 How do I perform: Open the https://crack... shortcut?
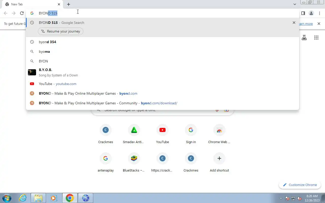coord(162,163)
